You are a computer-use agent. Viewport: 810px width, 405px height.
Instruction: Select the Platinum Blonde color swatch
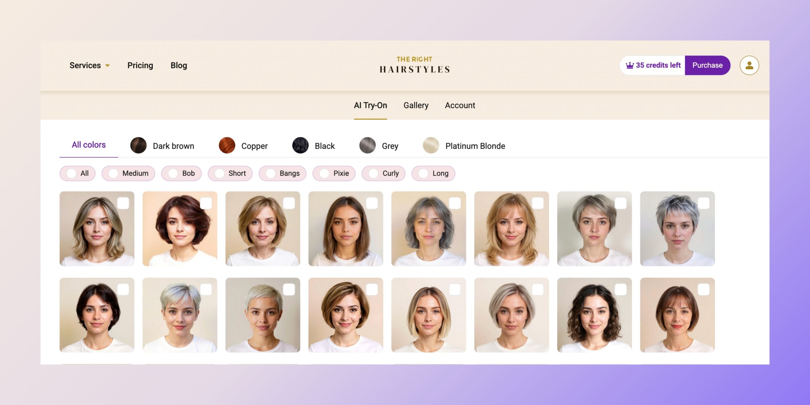point(431,146)
